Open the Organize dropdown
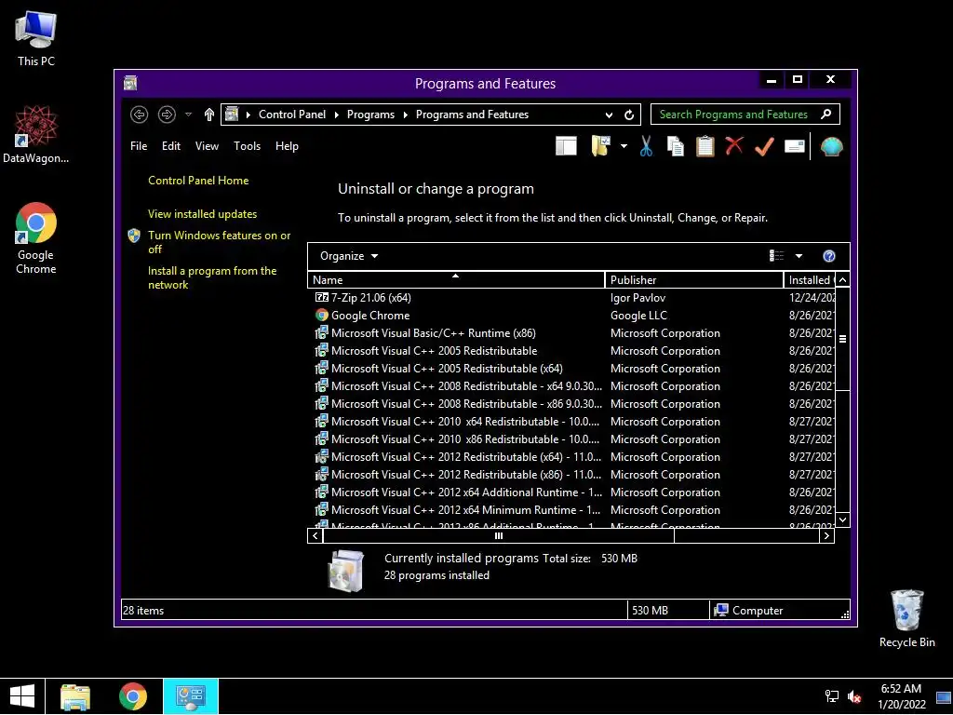This screenshot has height=715, width=953. (x=349, y=256)
